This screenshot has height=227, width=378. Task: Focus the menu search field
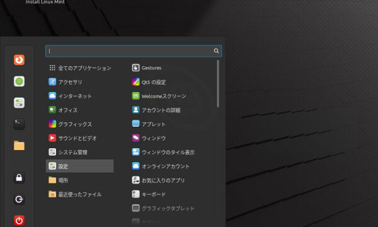pyautogui.click(x=134, y=51)
